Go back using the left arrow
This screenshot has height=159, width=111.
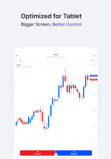click(x=17, y=56)
